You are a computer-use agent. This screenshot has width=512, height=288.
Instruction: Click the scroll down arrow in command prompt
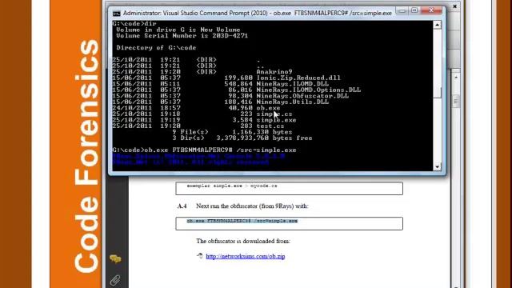point(437,167)
